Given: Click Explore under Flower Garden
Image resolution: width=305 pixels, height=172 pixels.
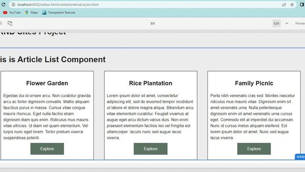Looking at the screenshot, I should click(47, 149).
